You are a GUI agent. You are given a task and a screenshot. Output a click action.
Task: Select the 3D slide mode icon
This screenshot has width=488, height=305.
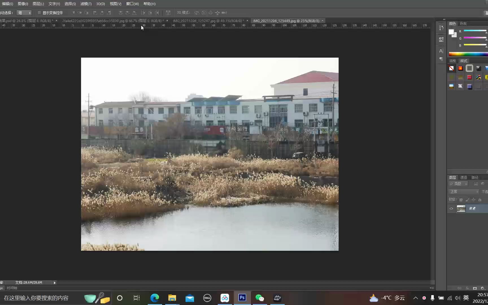(217, 13)
